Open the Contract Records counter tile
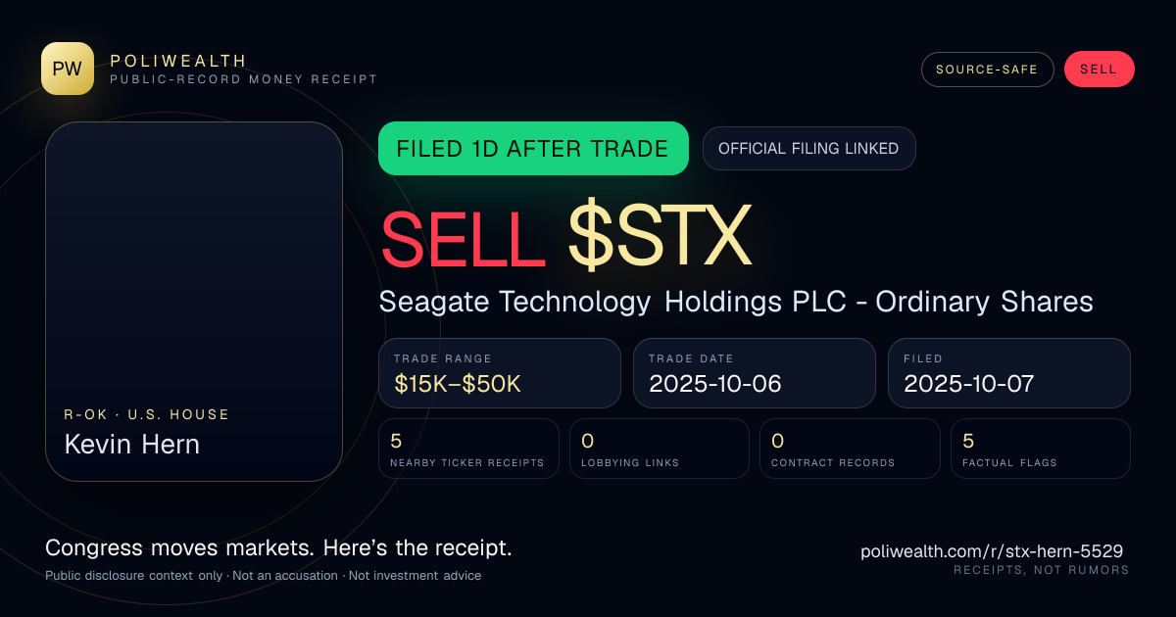This screenshot has width=1176, height=617. point(850,449)
